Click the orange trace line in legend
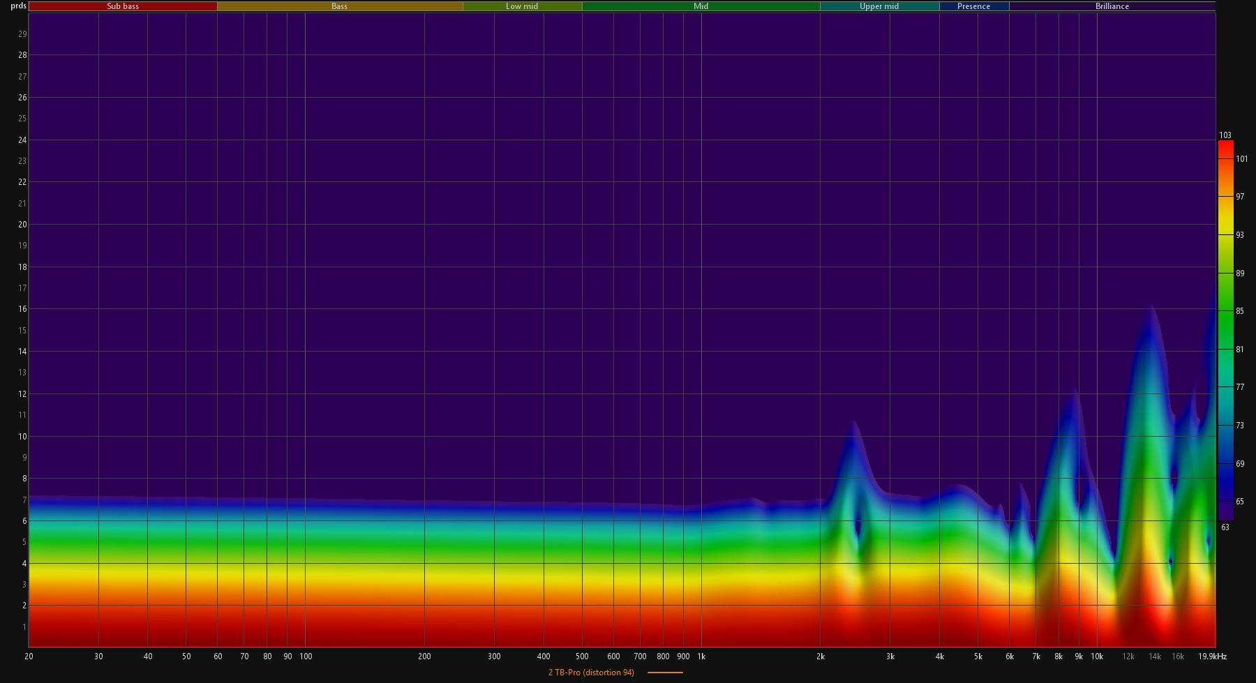Screen dimensions: 1256x683 665,673
